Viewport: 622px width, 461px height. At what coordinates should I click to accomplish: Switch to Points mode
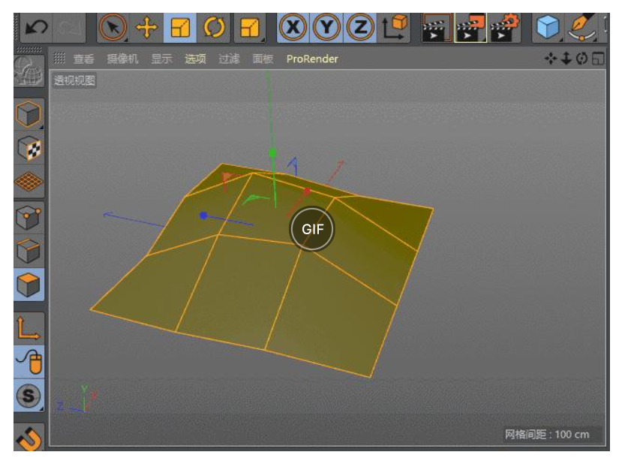click(29, 218)
